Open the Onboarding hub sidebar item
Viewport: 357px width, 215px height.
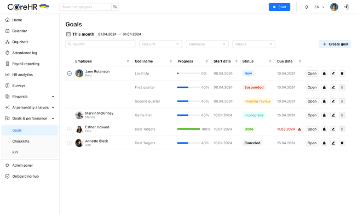[30, 176]
